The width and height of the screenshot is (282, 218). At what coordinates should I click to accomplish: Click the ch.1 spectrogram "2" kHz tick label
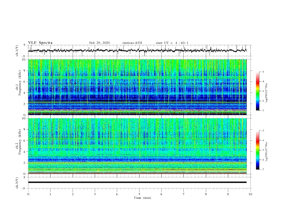(25, 104)
